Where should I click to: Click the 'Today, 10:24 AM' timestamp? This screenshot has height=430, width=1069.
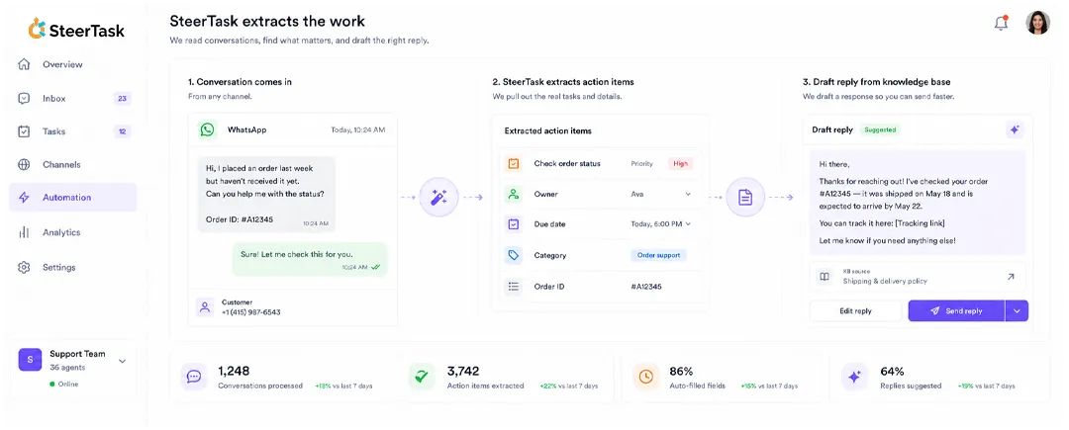358,129
